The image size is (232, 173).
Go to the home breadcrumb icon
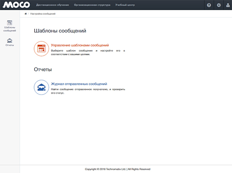(26, 14)
